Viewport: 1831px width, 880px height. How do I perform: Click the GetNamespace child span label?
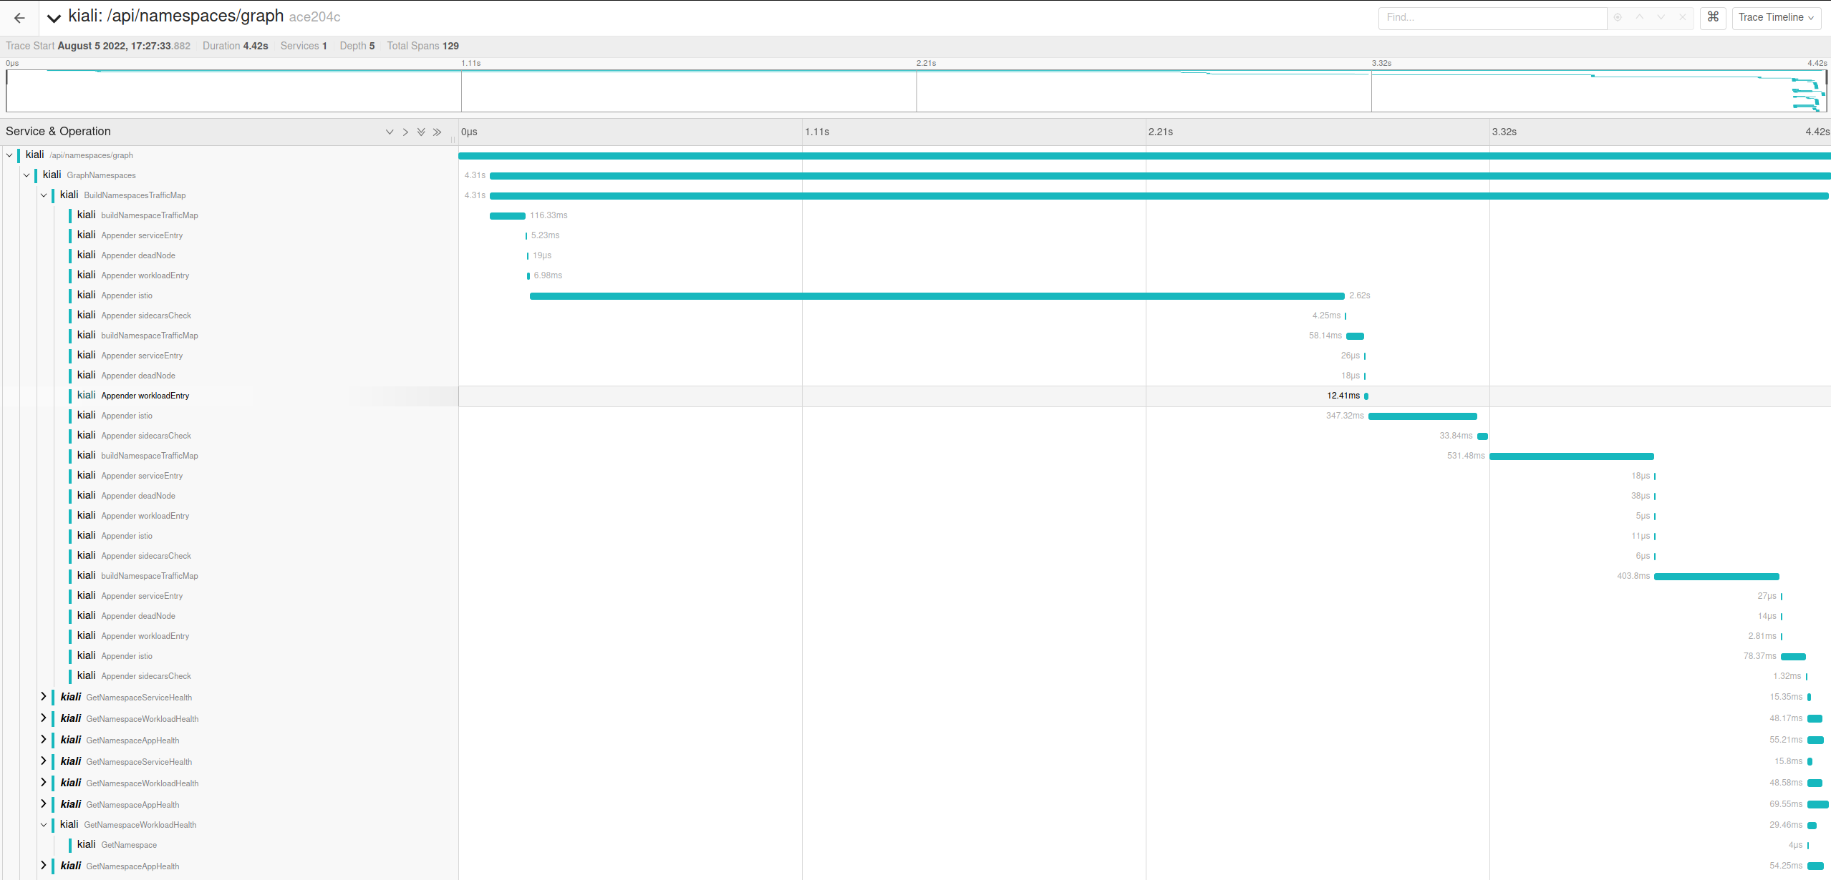(x=129, y=845)
